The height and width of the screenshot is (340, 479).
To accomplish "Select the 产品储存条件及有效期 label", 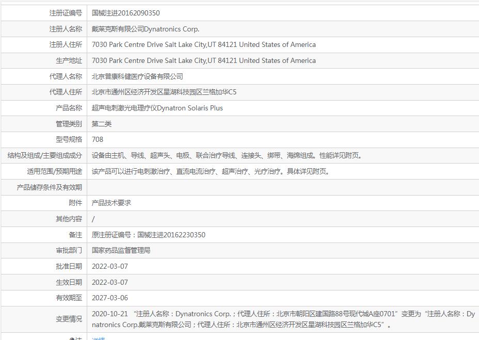I will pos(49,187).
